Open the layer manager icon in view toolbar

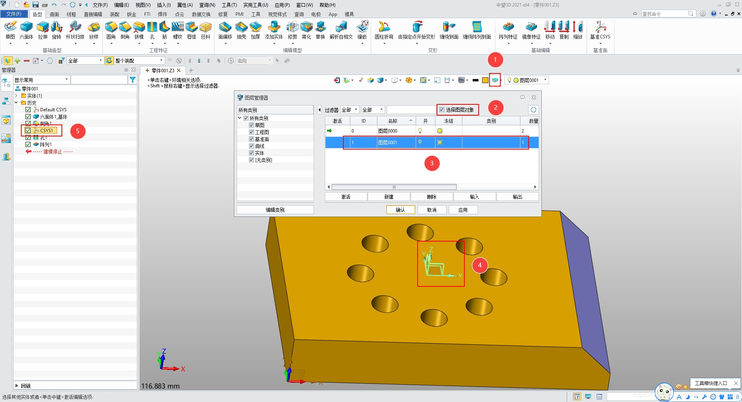495,80
